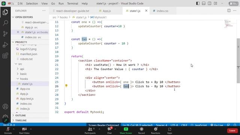Click the Explorer more actions ellipsis
240x135 pixels.
coord(44,11)
